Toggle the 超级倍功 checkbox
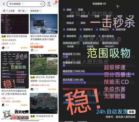Screen dimensions: 139x122 (x=64, y=36)
